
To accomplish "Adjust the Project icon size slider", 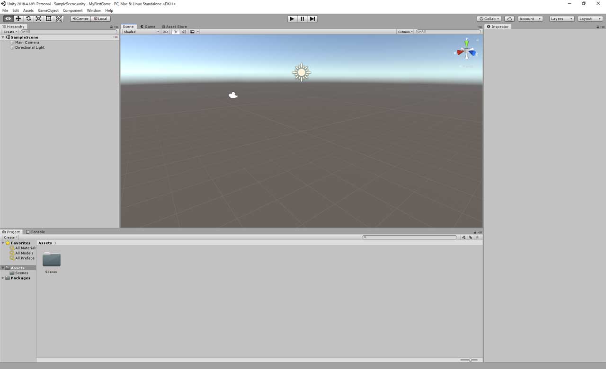I will (x=469, y=360).
